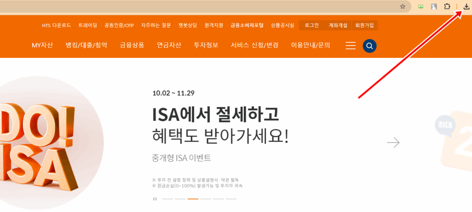The width and height of the screenshot is (472, 212).
Task: Open the MY자산 menu
Action: [x=42, y=45]
